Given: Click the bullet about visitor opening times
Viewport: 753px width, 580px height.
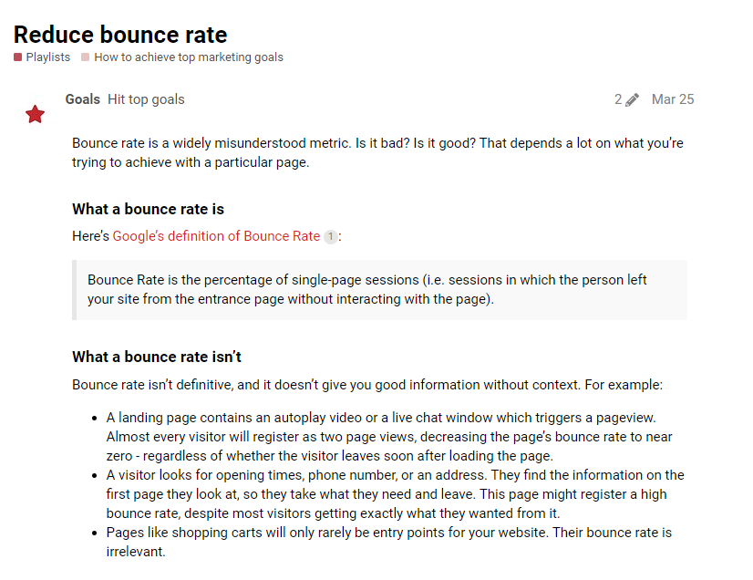Looking at the screenshot, I should coord(394,493).
